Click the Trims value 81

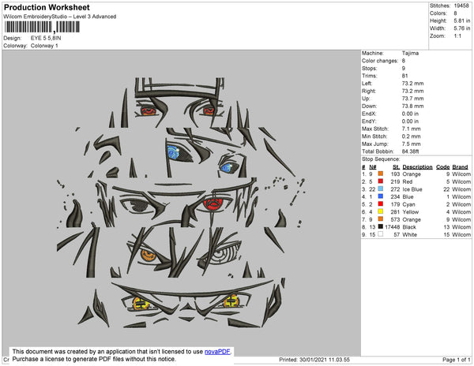point(404,76)
